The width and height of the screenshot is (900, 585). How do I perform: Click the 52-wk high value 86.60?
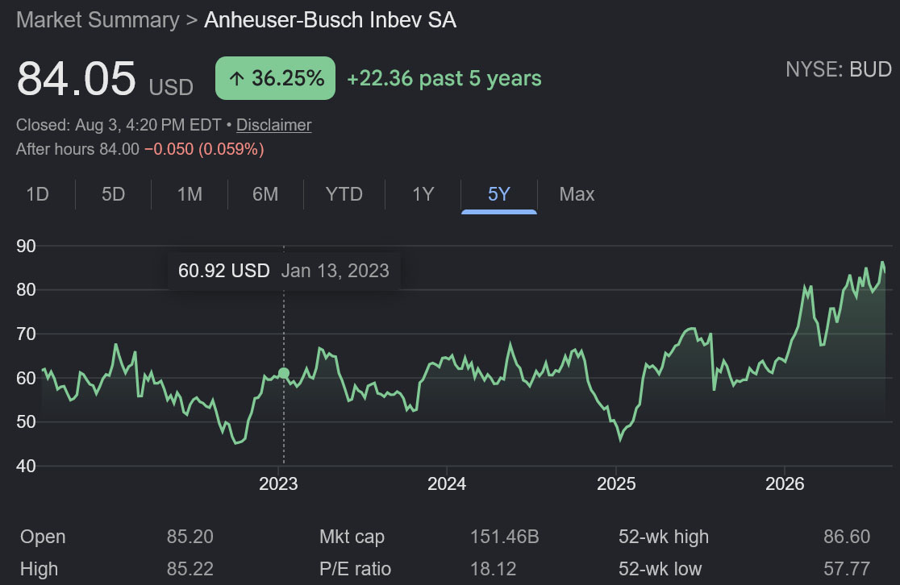(847, 537)
